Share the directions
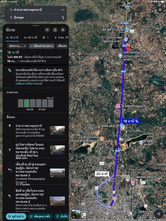The height and width of the screenshot is (221, 166). [55, 30]
